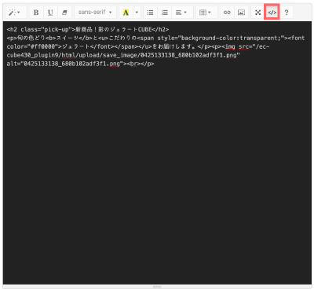
Task: Open the paragraph alignment dropdown
Action: coord(182,13)
